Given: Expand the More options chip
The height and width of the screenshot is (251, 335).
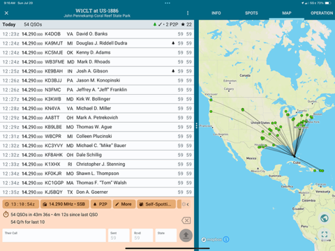Looking at the screenshot, I should pos(124,204).
